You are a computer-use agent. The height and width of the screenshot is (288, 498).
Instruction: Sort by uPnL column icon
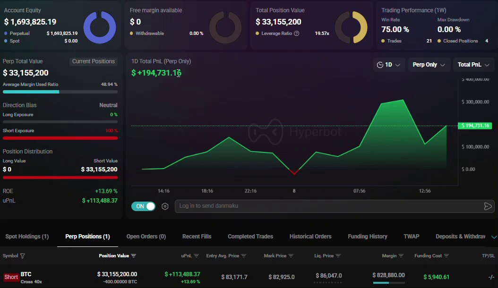(196, 256)
